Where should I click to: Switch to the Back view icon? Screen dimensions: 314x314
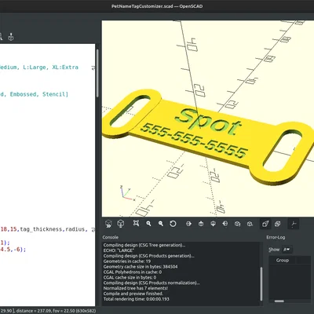tap(250, 224)
